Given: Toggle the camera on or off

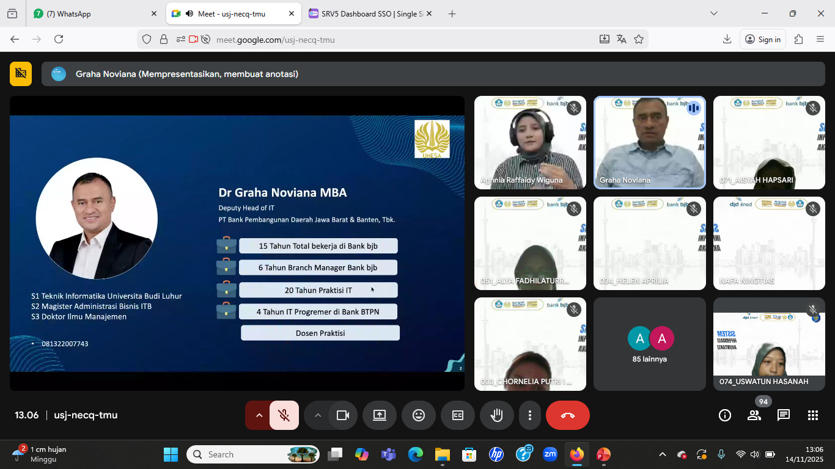Looking at the screenshot, I should pos(342,415).
